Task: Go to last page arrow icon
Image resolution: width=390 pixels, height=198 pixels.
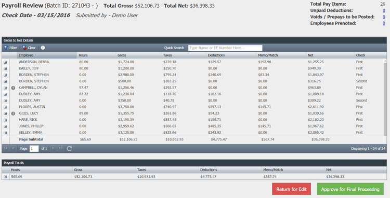Action: 60,148
